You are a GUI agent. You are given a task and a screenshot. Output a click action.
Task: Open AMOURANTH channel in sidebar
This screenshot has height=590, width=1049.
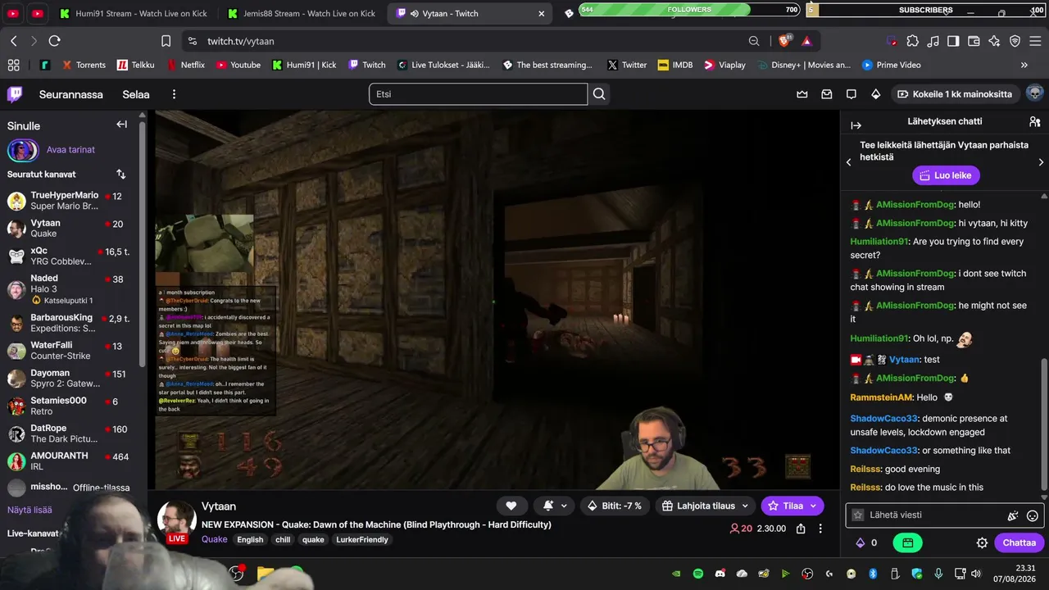tap(72, 461)
